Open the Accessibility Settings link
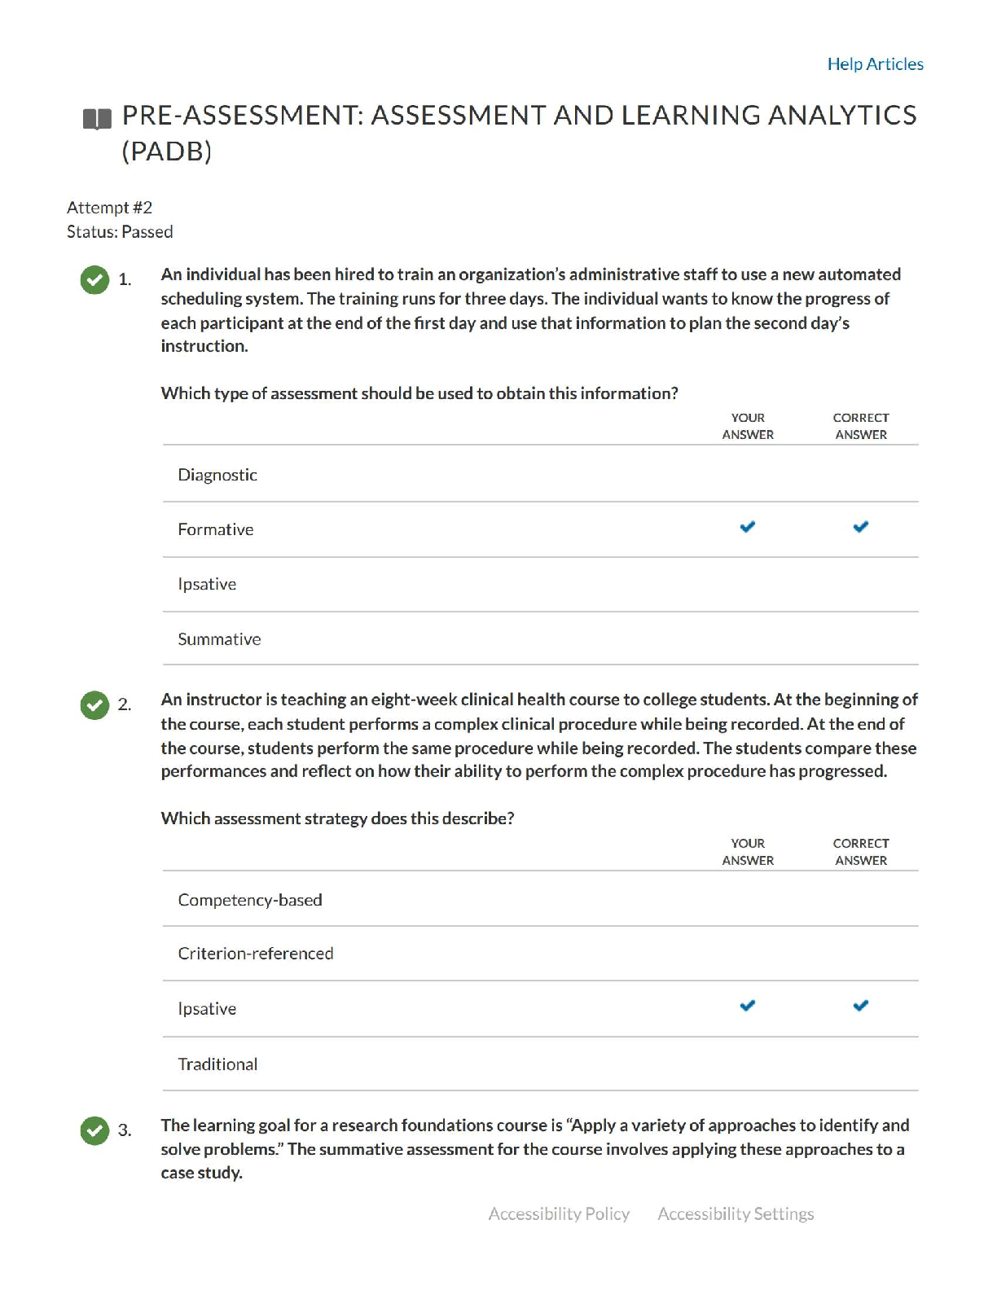997x1290 pixels. click(x=736, y=1213)
